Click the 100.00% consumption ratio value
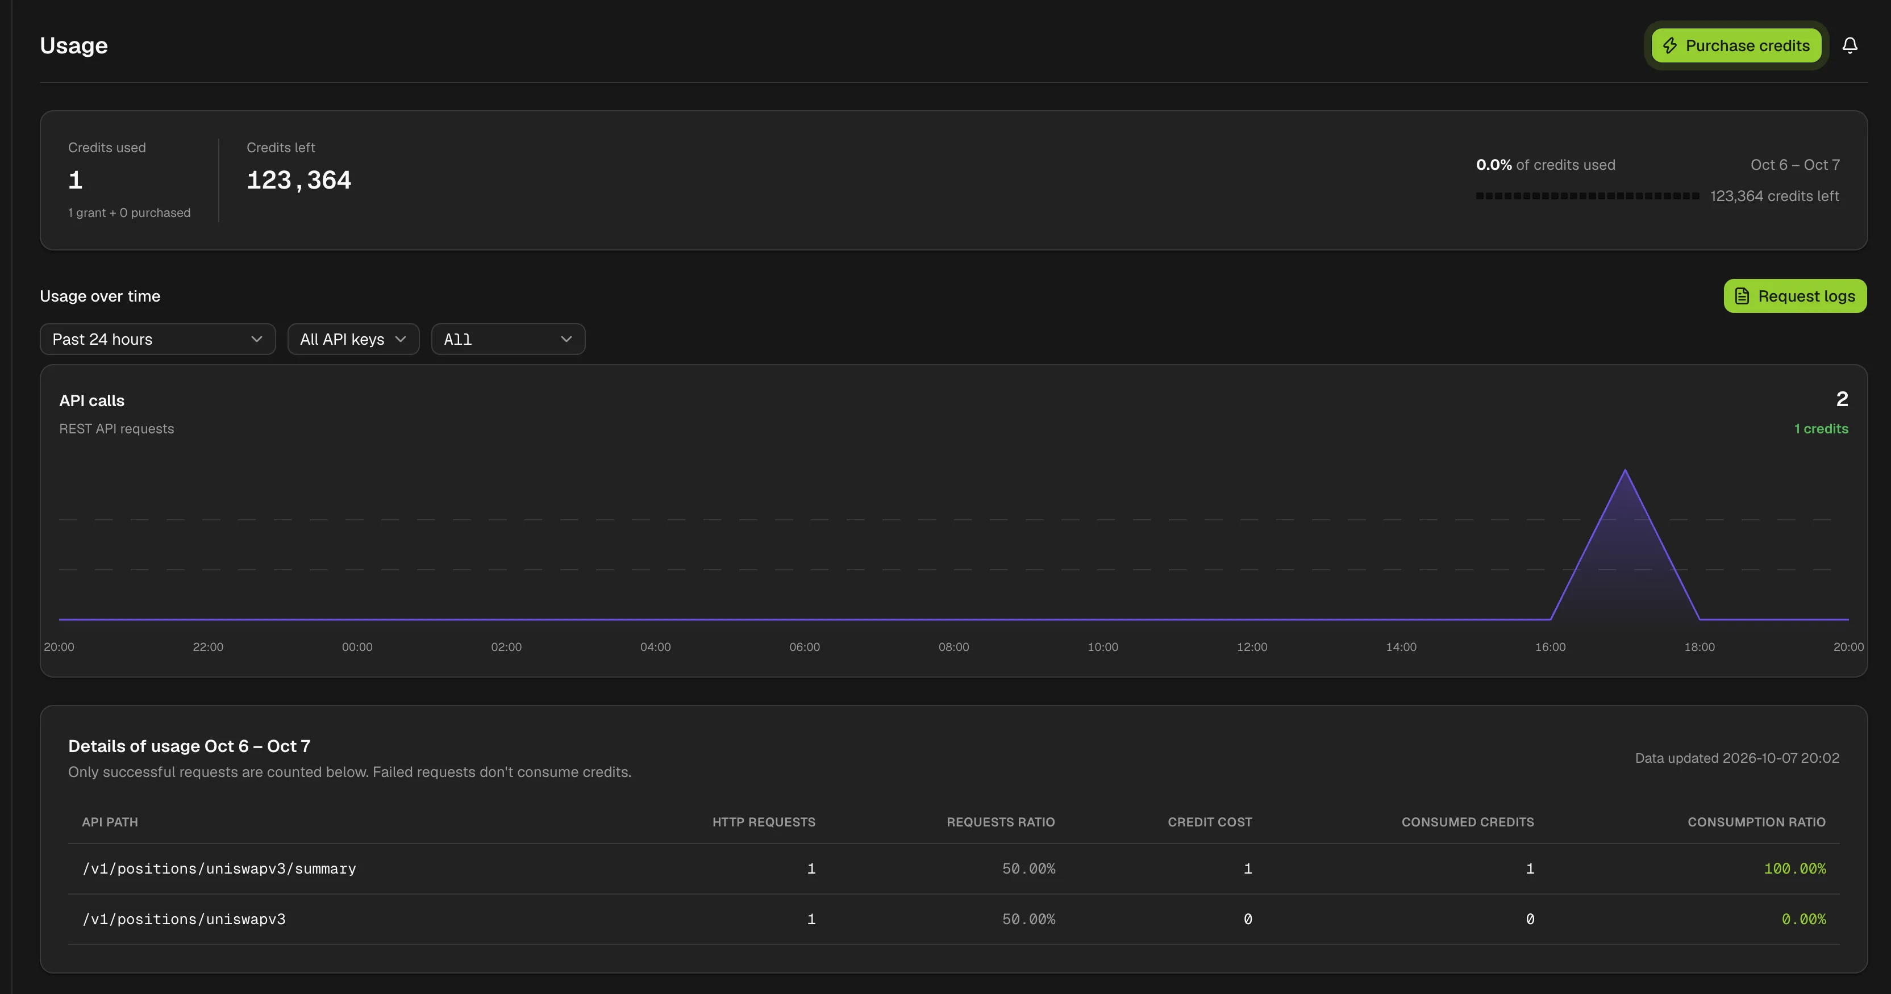Image resolution: width=1891 pixels, height=994 pixels. [1794, 868]
